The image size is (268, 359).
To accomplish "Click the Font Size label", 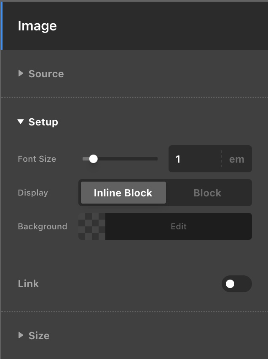I will [37, 159].
